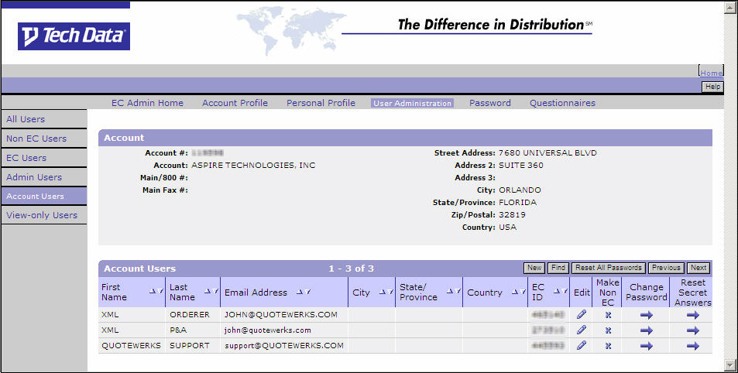
Task: Open Admin Users from sidebar
Action: tap(44, 177)
